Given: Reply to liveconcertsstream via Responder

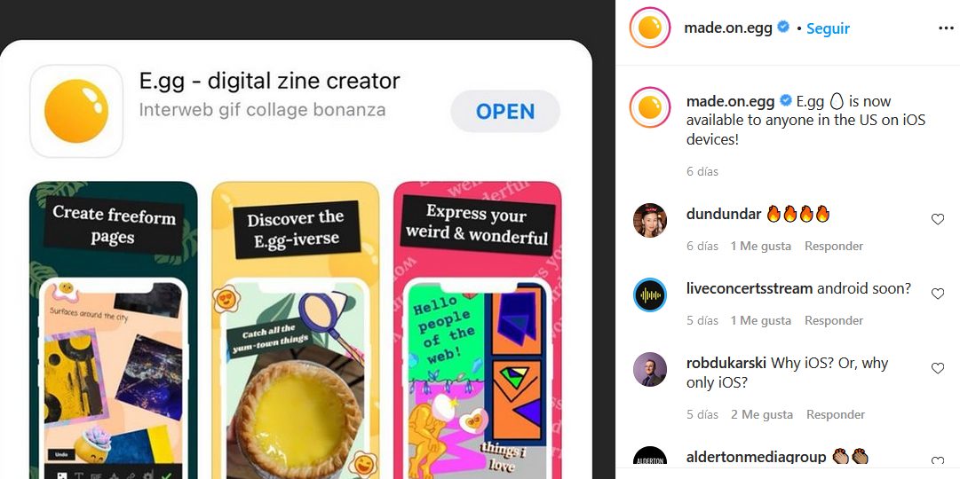Looking at the screenshot, I should click(x=833, y=320).
